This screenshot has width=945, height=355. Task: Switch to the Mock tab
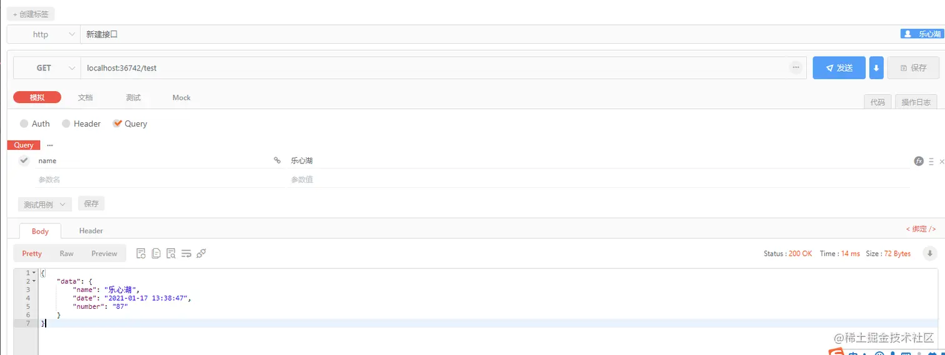pos(181,97)
